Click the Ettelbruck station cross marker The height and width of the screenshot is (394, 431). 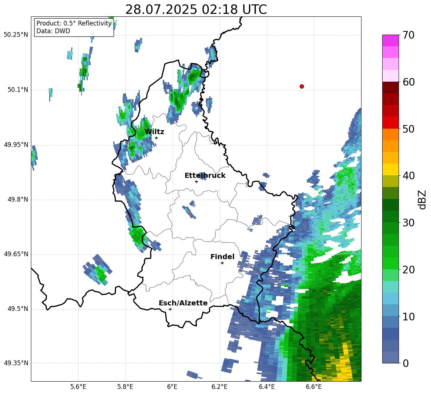[x=196, y=182]
